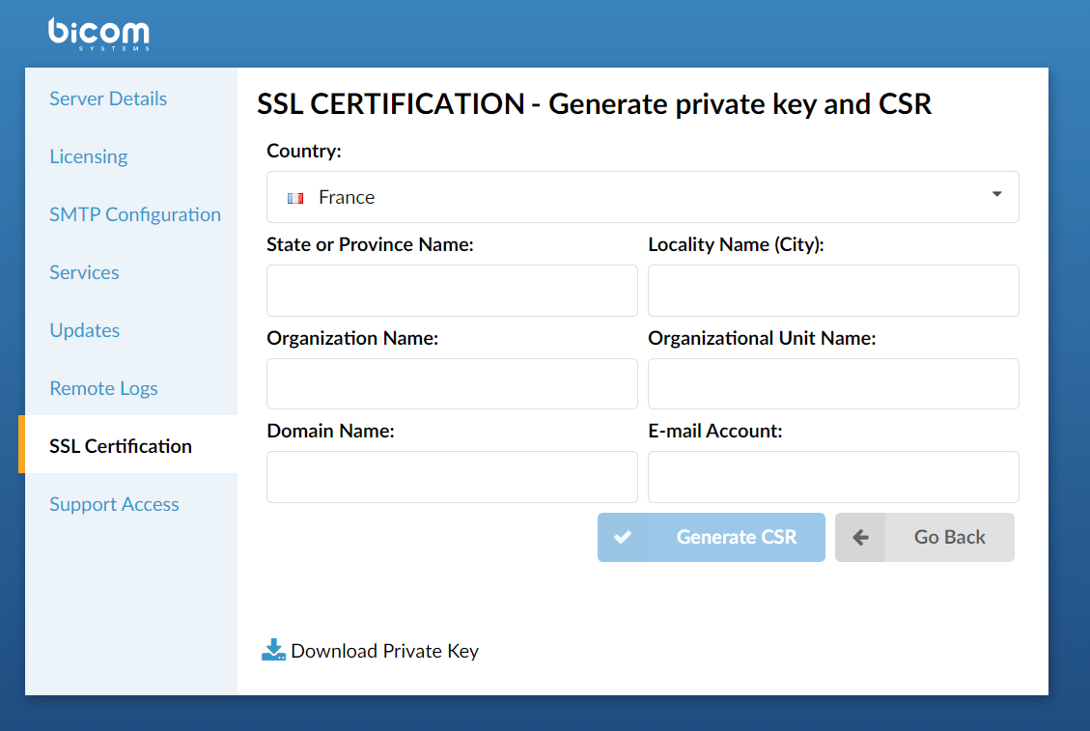Focus the Locality Name (City) field
Viewport: 1090px width, 731px height.
pos(833,291)
